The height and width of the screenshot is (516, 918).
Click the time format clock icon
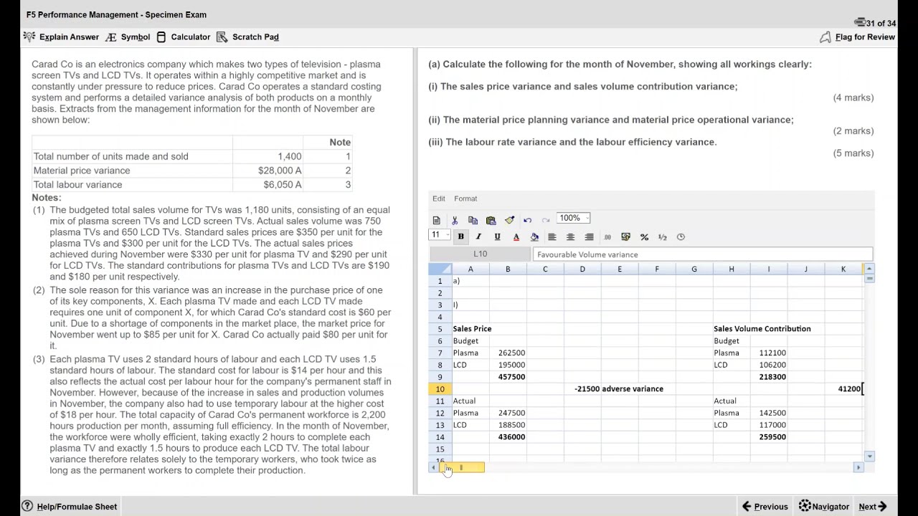tap(681, 236)
